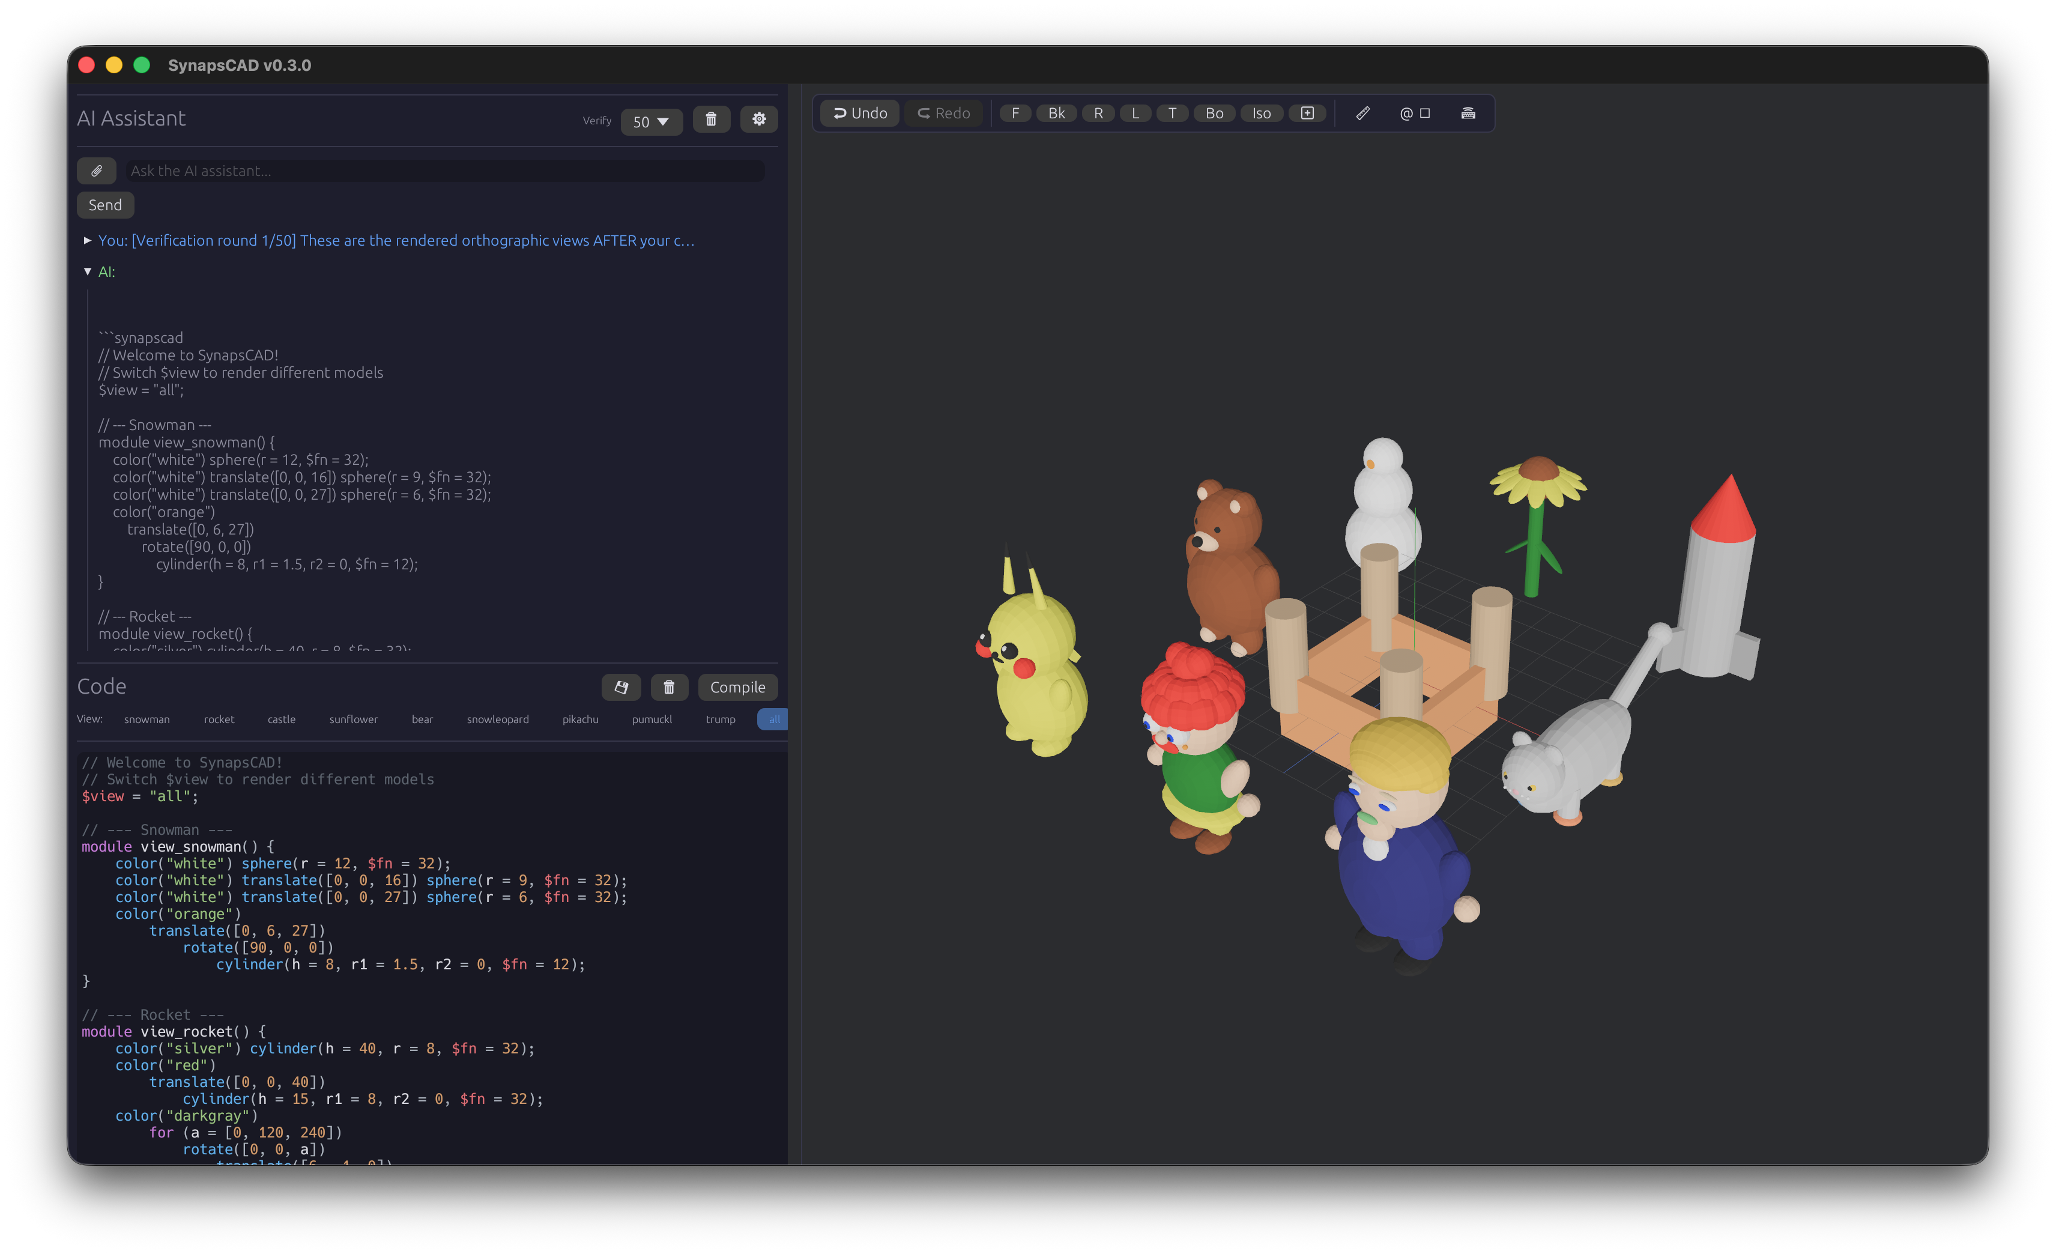Switch to Isometric view (Iso)
Screen dimensions: 2056x1254
1262,114
